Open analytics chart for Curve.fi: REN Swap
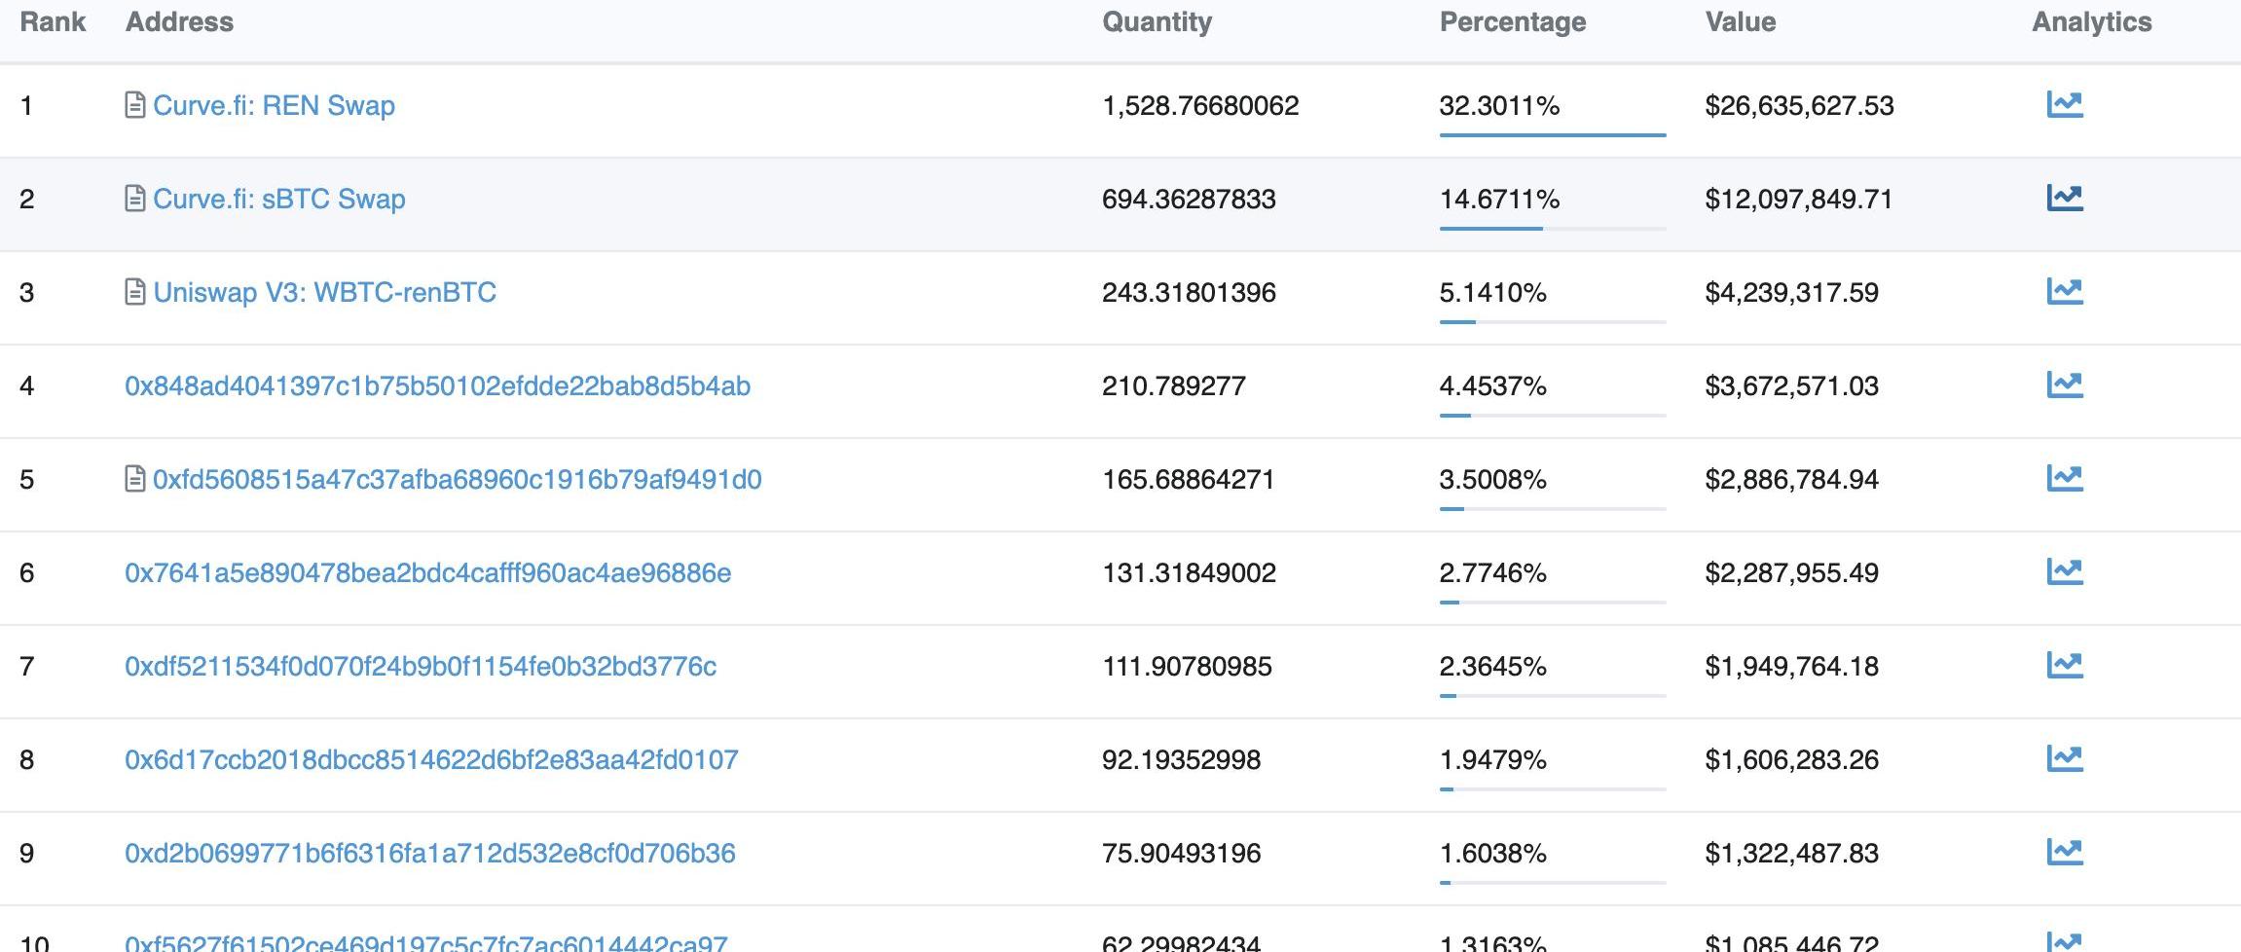Image resolution: width=2241 pixels, height=952 pixels. pos(2064,104)
